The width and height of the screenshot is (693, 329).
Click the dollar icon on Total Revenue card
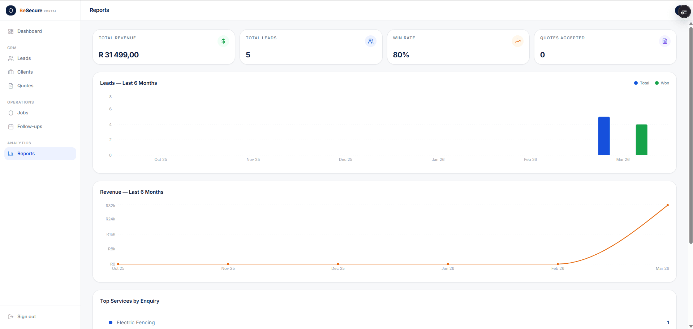223,41
